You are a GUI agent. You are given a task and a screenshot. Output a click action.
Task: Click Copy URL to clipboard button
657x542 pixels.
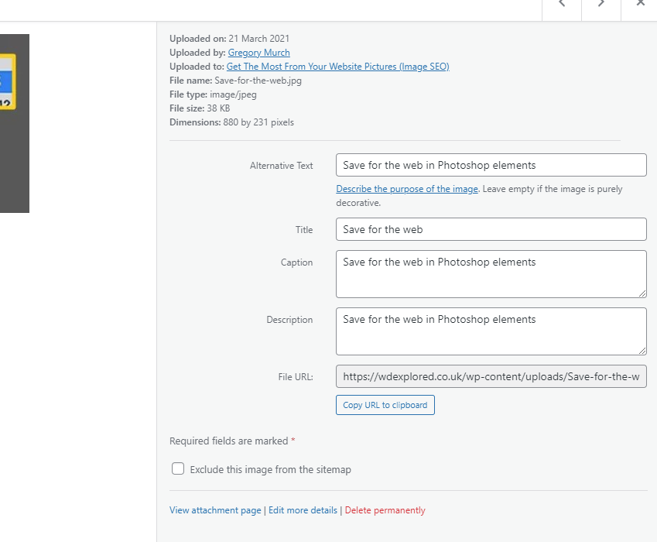pyautogui.click(x=385, y=405)
